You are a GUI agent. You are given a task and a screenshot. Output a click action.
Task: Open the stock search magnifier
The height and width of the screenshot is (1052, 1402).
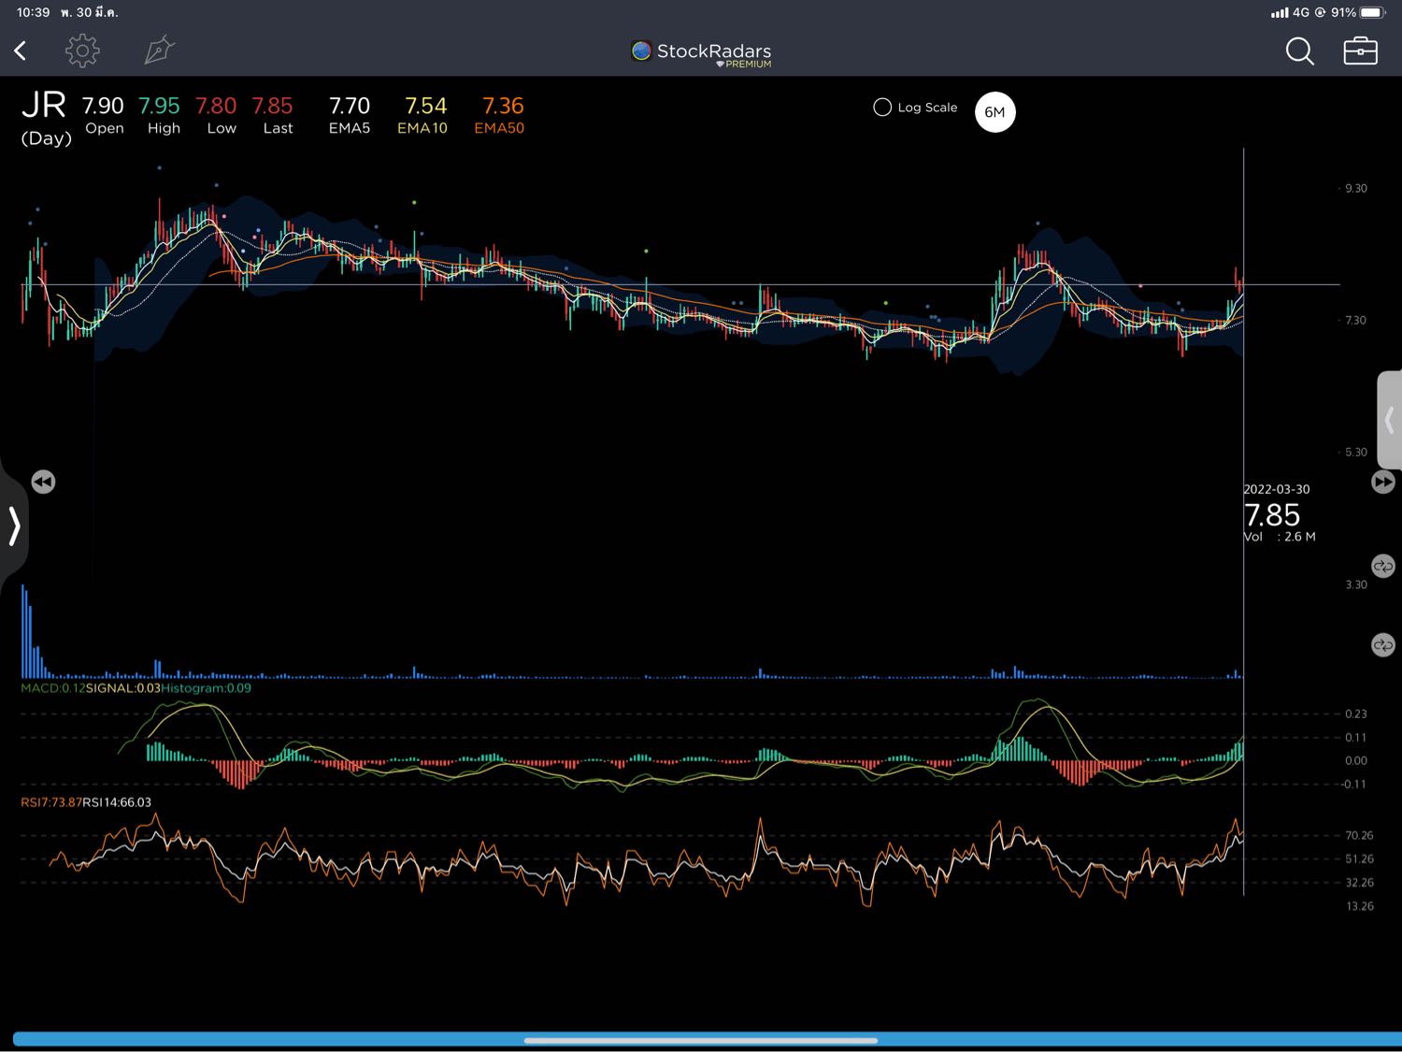click(x=1299, y=50)
